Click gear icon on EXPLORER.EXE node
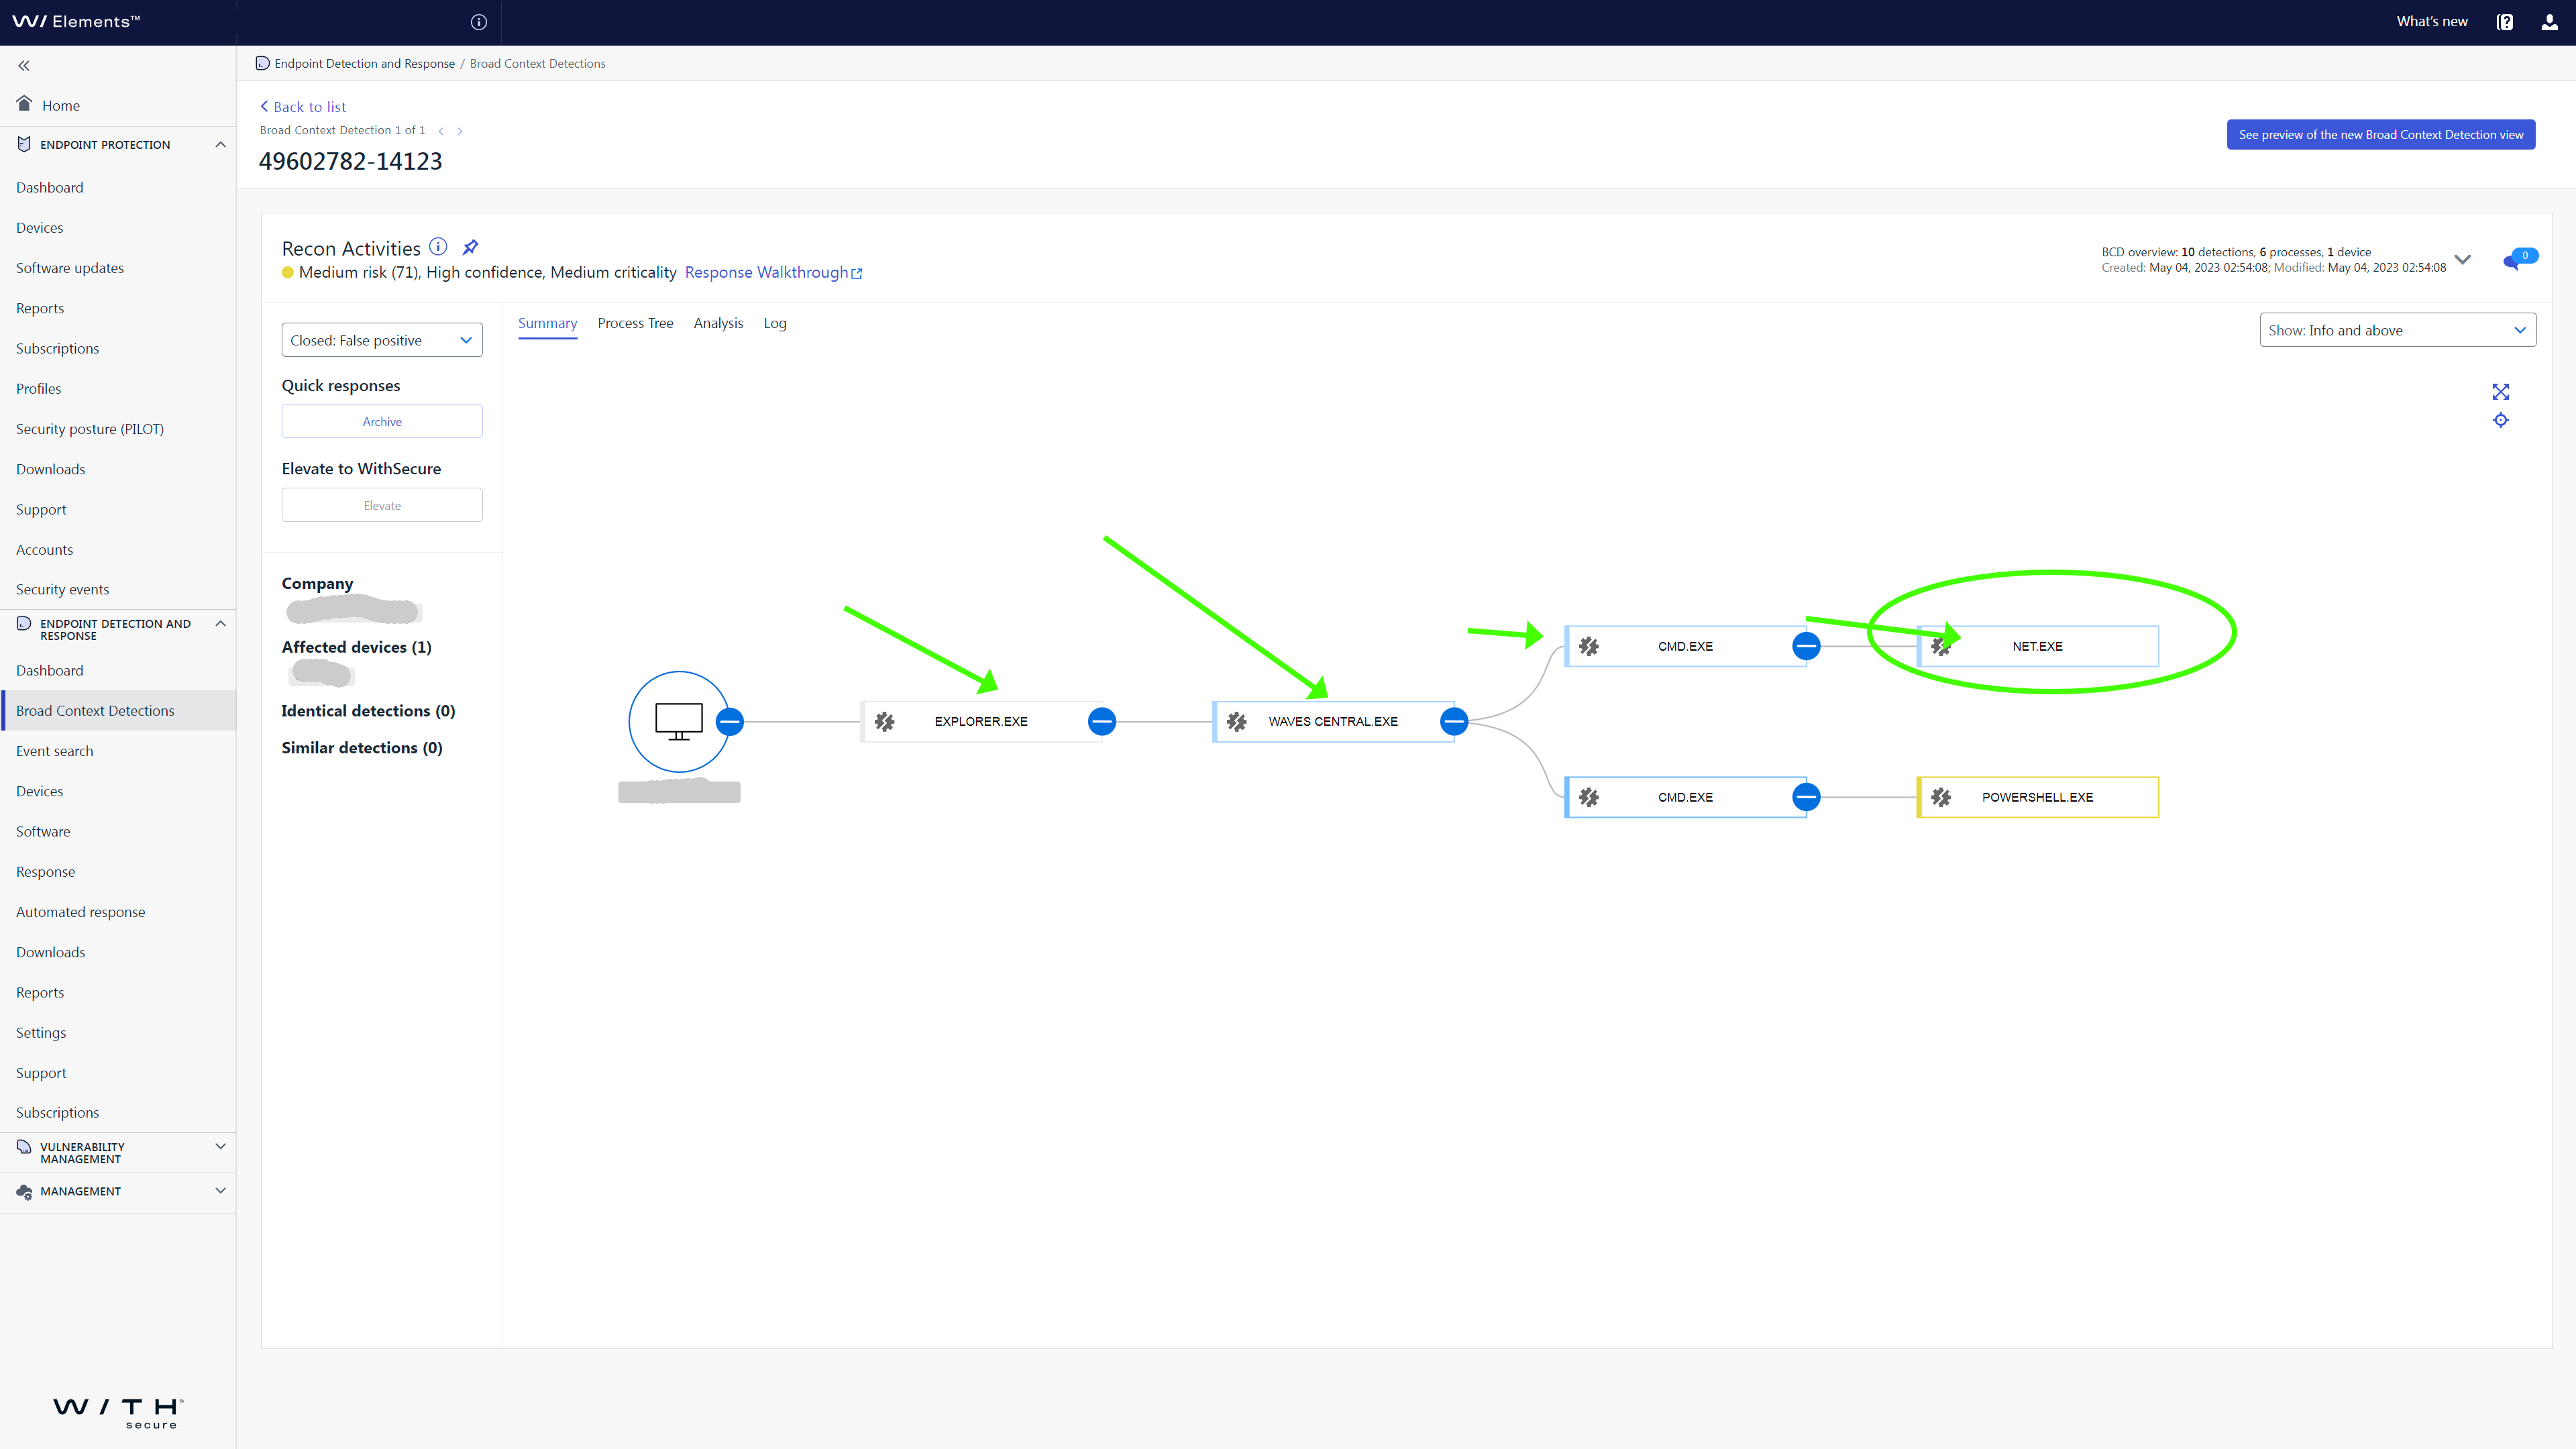 [x=885, y=721]
